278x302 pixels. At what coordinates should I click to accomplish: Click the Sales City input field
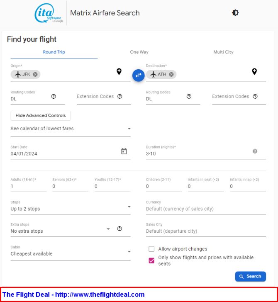pyautogui.click(x=206, y=231)
